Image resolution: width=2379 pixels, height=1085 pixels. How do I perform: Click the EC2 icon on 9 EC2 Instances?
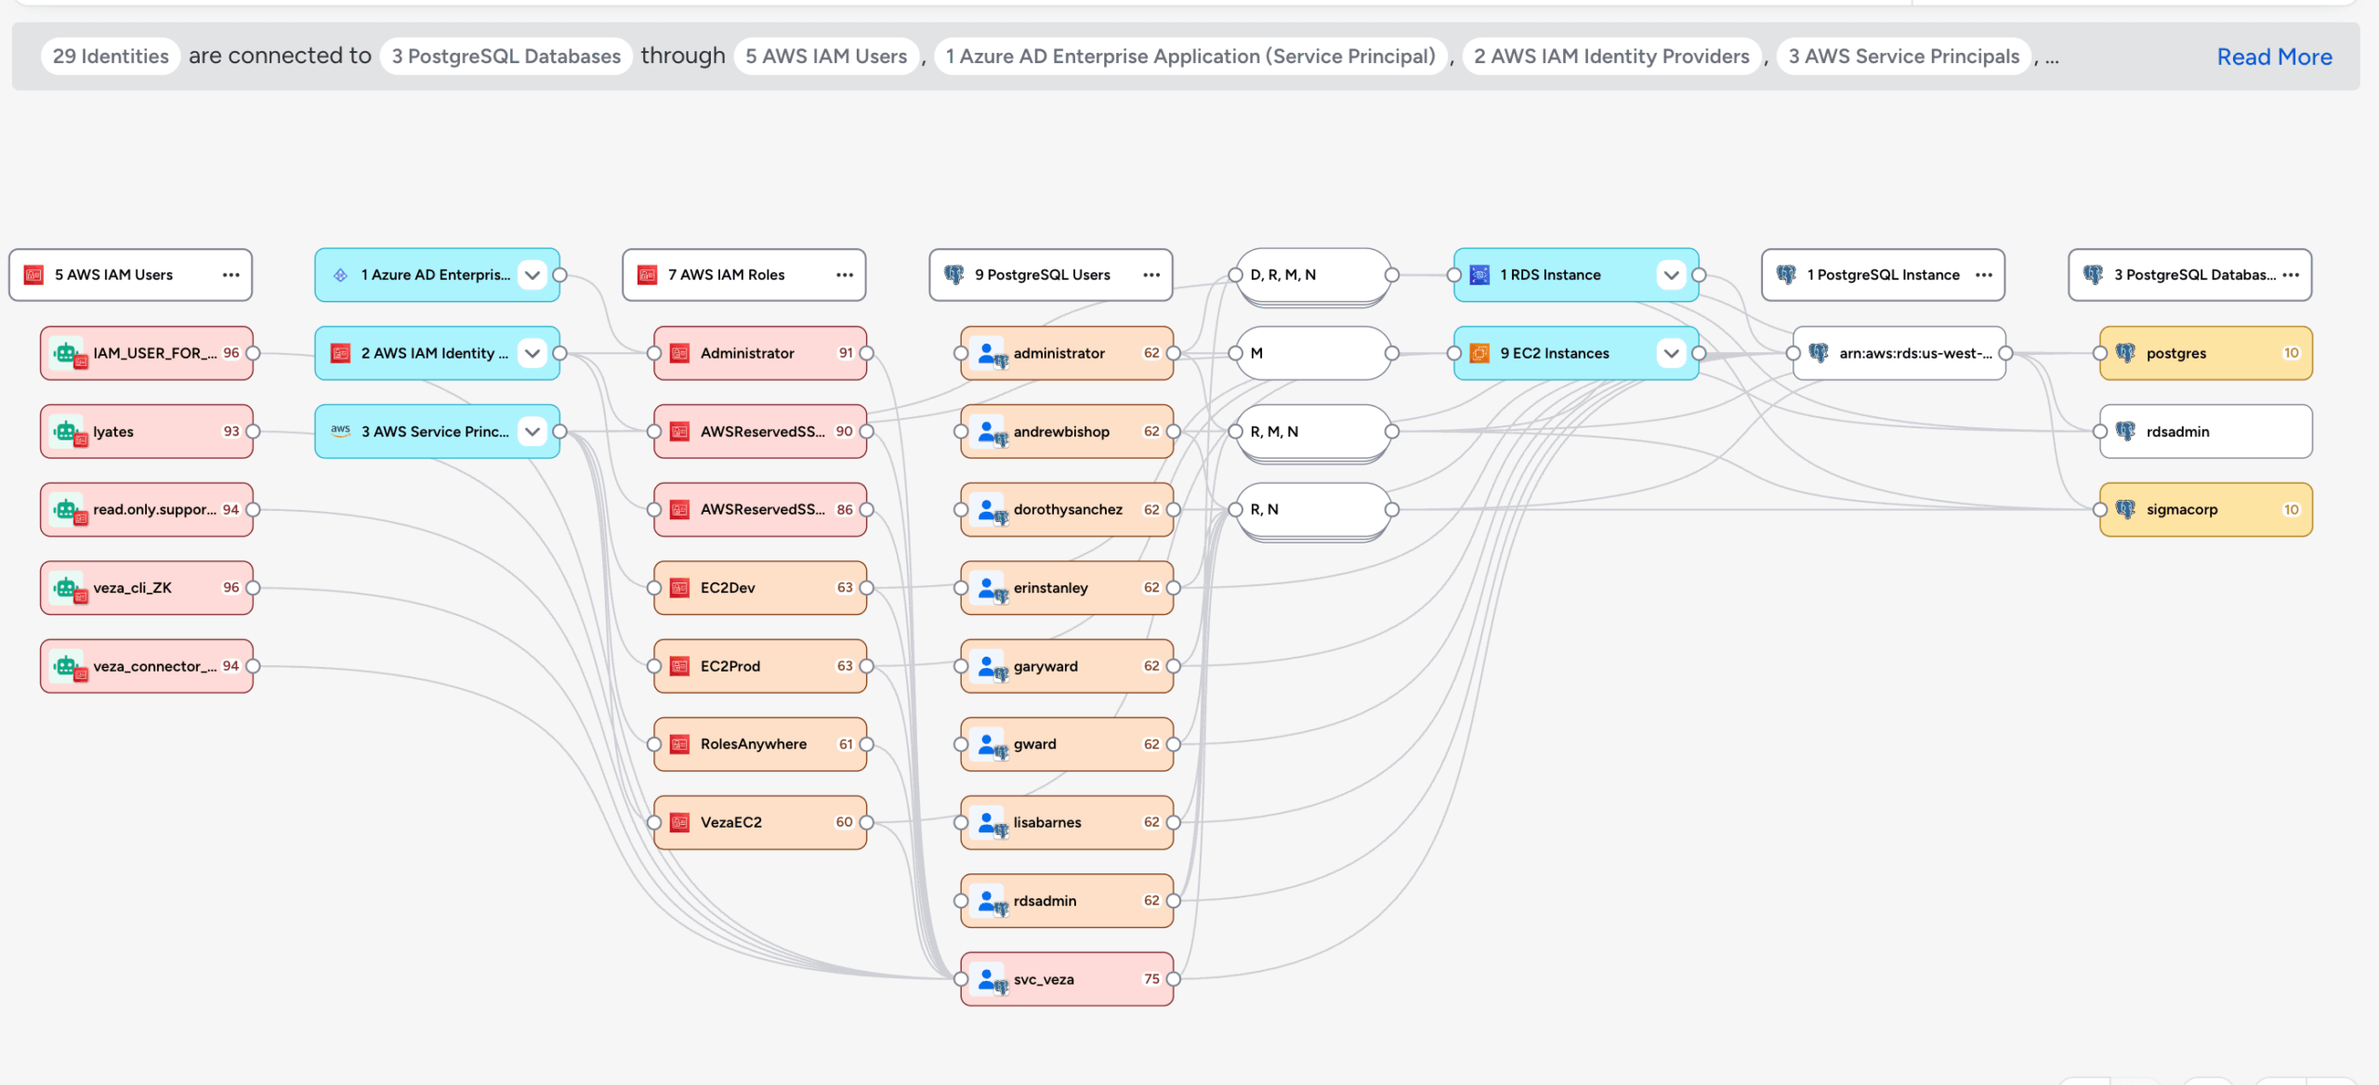(x=1480, y=353)
